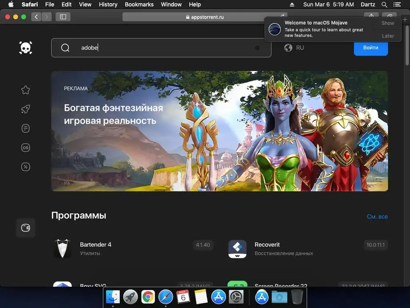Click version badge 10.0.11.1
410x308 pixels.
point(376,245)
